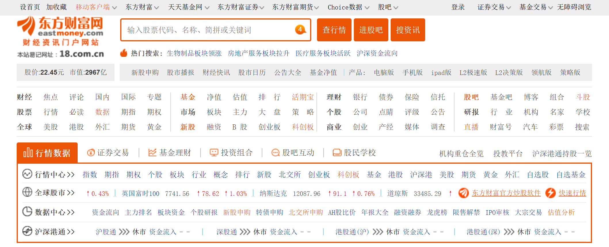609x247 pixels.
Task: Click the red Eastmoney software icon
Action: (x=463, y=193)
